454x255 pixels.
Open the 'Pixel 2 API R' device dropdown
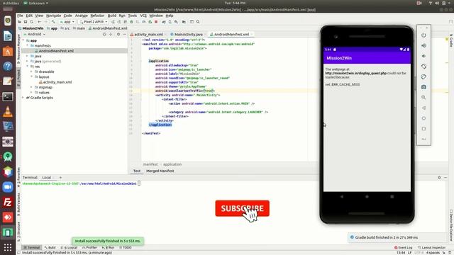[x=94, y=22]
